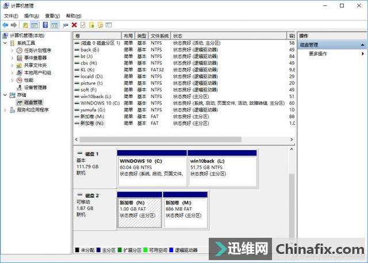Expand the 服务和应用程序 tree node
The height and width of the screenshot is (263, 368).
[5, 110]
